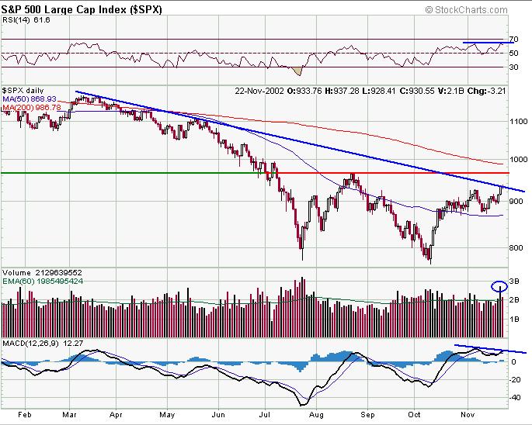Click the Sep month label on the time axis
Image resolution: width=532 pixels, height=425 pixels.
pyautogui.click(x=367, y=415)
